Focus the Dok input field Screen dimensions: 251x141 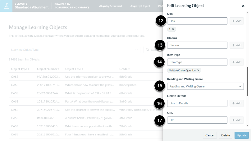tap(197, 21)
